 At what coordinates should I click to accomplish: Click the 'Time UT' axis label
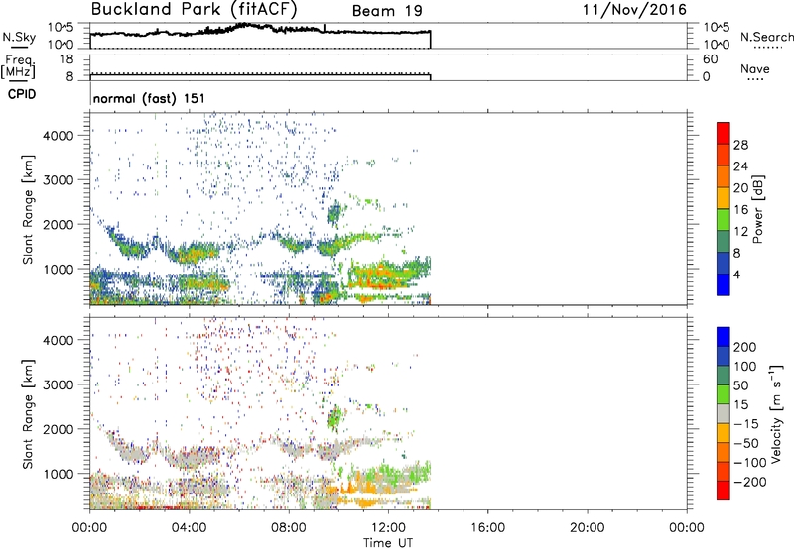(388, 542)
